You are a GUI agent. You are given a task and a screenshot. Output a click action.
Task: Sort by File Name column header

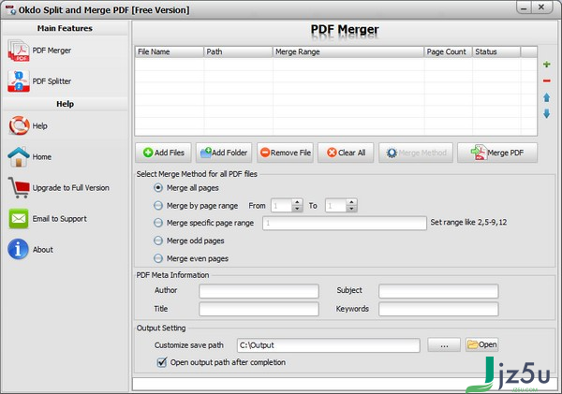point(170,51)
